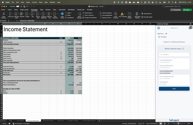The width and height of the screenshot is (193, 125).
Task: Toggle the AutoSave switch
Action: point(18,6)
